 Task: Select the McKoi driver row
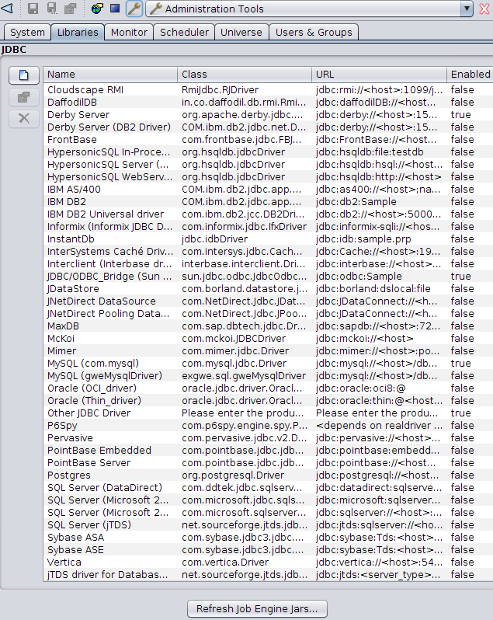pyautogui.click(x=268, y=339)
